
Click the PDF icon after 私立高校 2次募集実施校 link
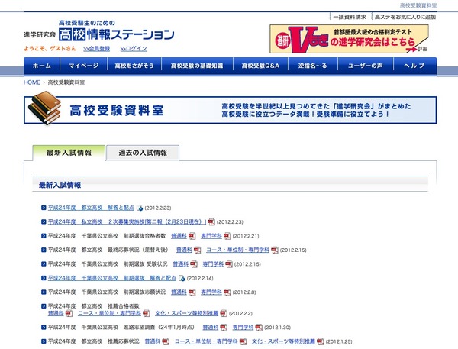(211, 222)
